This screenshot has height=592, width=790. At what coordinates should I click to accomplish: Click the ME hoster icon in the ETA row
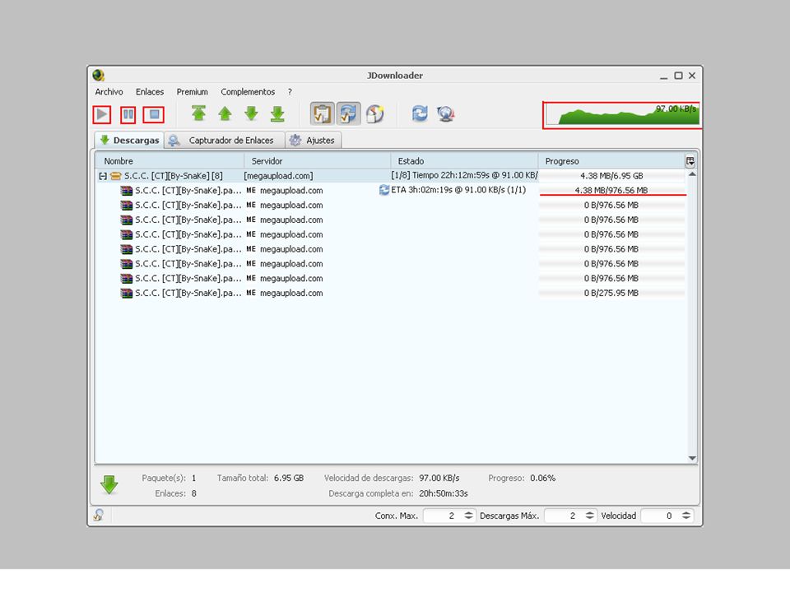pyautogui.click(x=251, y=190)
